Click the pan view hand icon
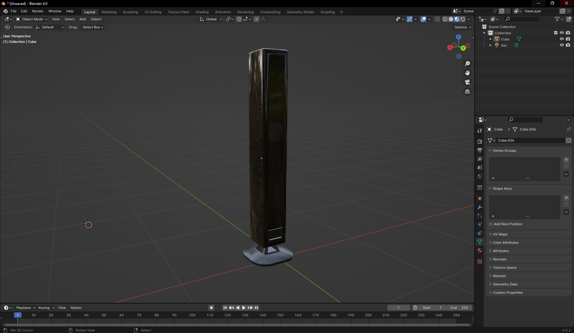The height and width of the screenshot is (333, 574). [467, 73]
